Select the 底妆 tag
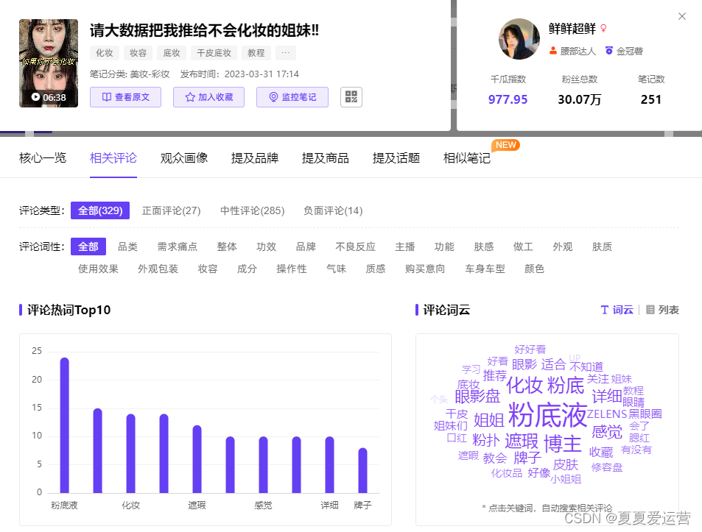Viewport: 702px width, 532px height. click(172, 53)
